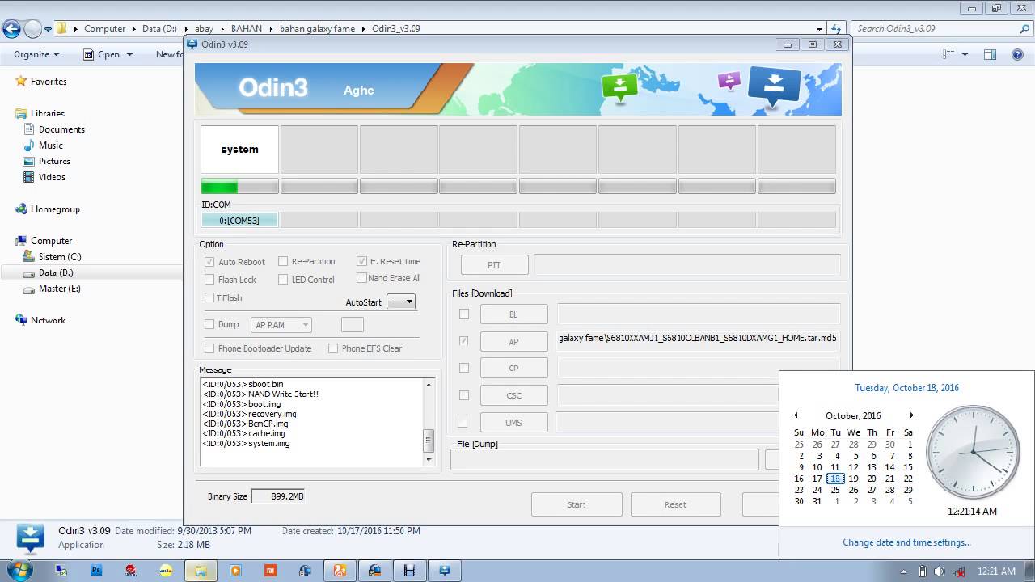
Task: Click the Start orb on the taskbar
Action: point(18,570)
